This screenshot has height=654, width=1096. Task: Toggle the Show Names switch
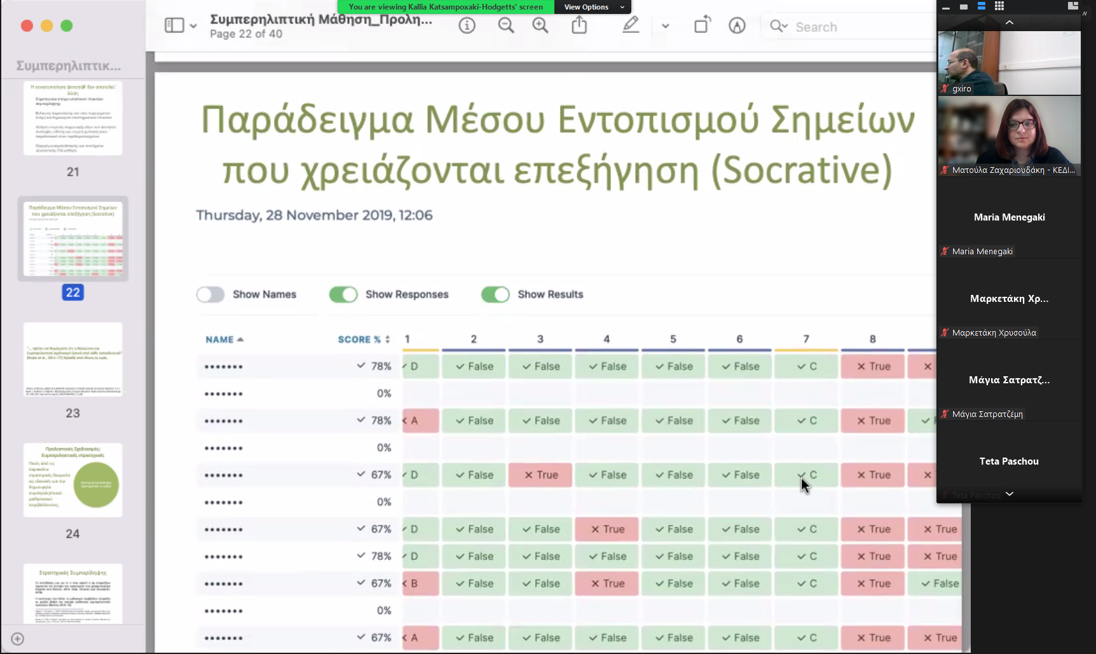(x=210, y=294)
